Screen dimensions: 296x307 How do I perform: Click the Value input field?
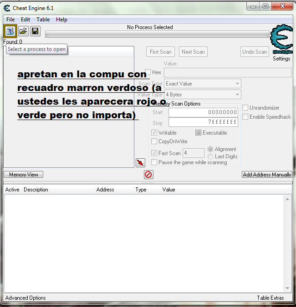228,72
